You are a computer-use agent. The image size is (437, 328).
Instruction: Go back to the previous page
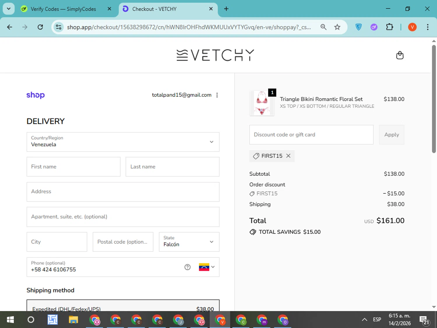10,27
